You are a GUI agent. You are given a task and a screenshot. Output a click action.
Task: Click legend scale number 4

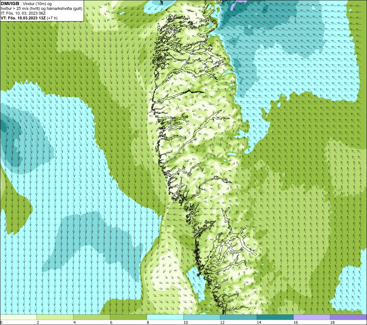tap(75, 323)
